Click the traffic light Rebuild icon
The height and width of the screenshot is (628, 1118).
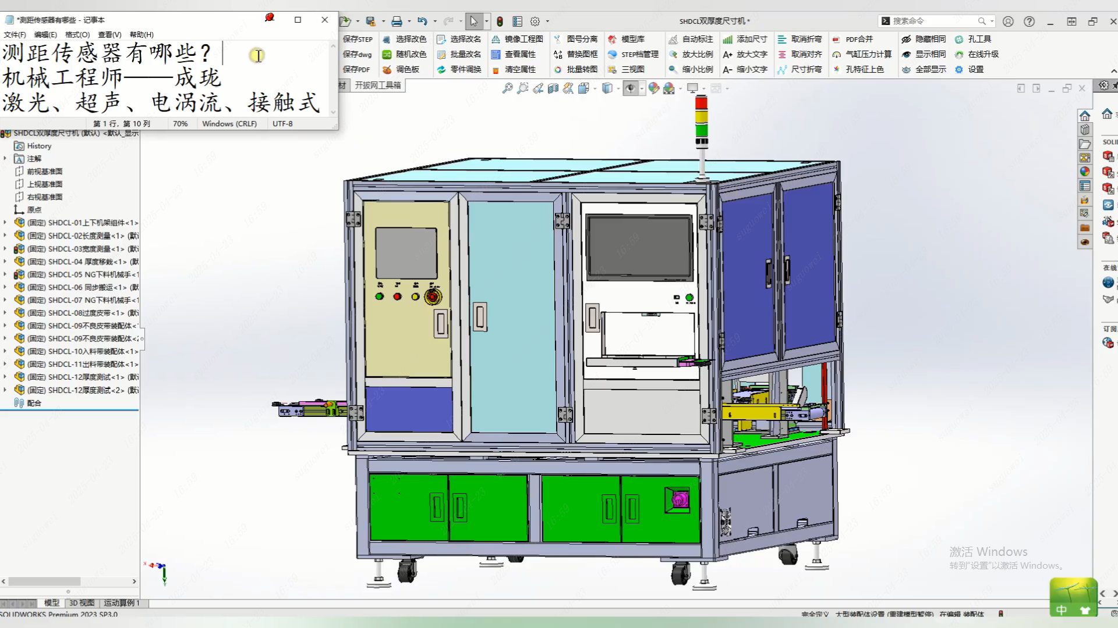click(x=500, y=22)
